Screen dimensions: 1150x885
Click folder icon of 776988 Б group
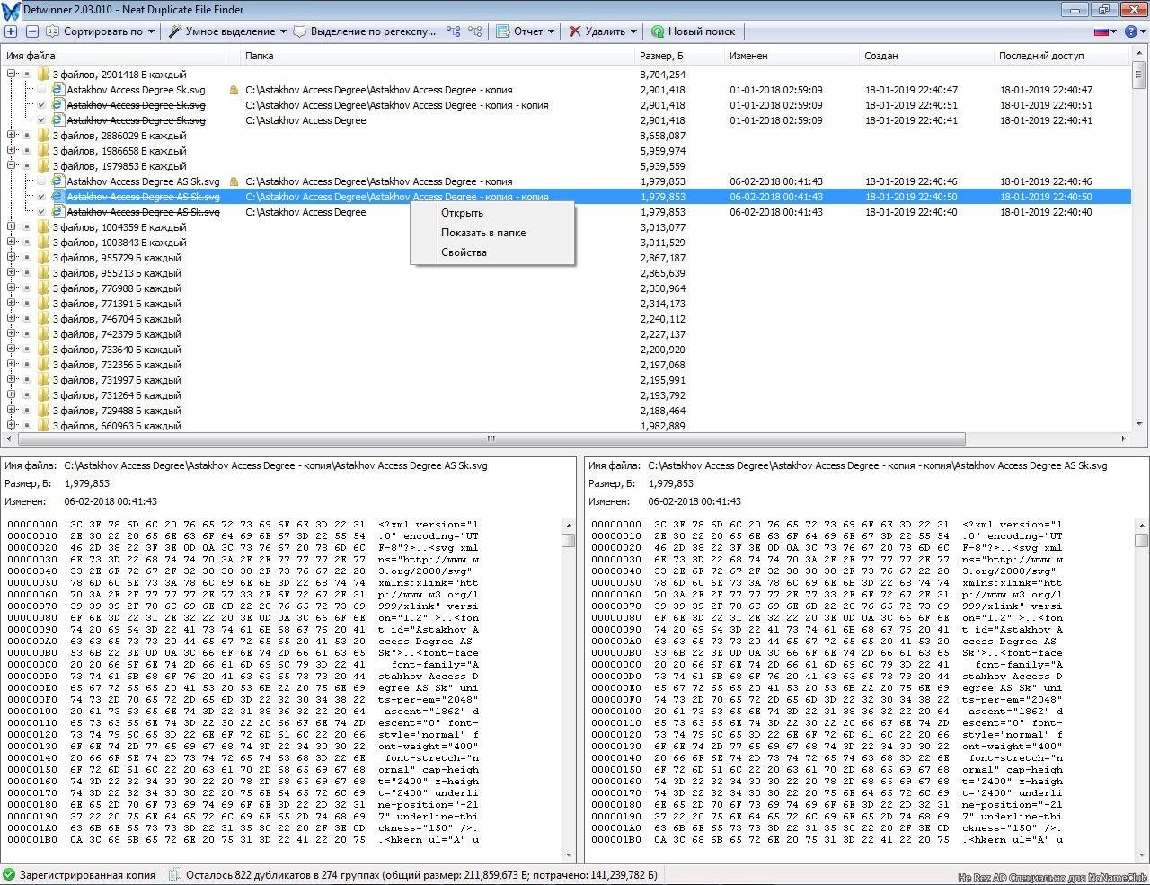[42, 288]
